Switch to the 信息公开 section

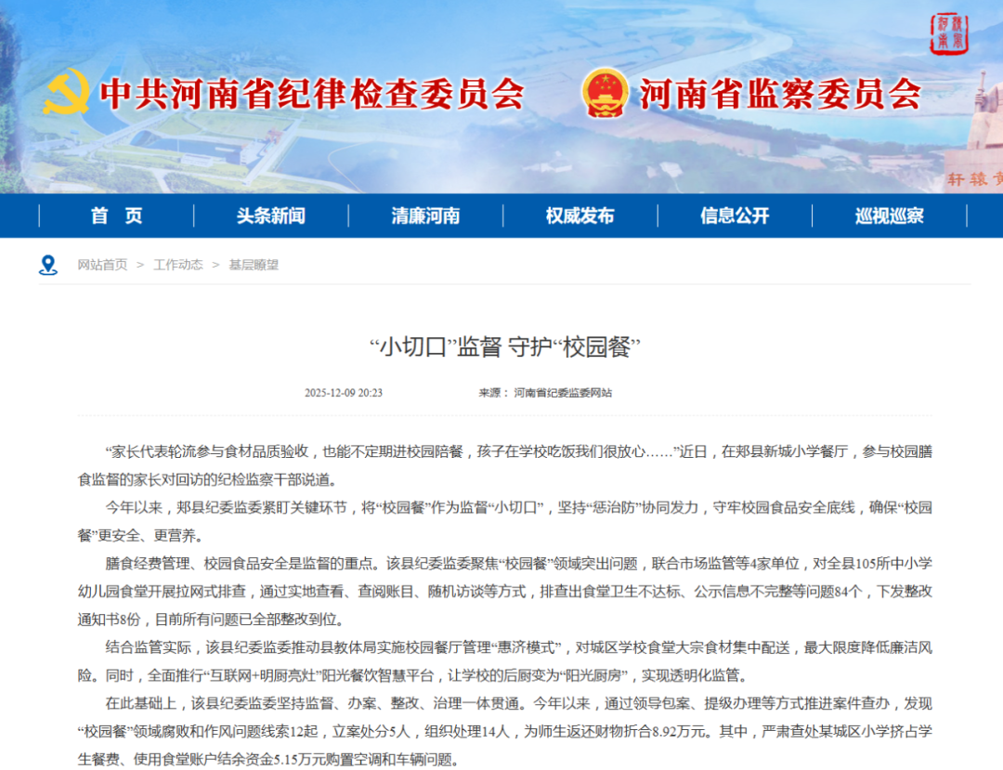[735, 216]
